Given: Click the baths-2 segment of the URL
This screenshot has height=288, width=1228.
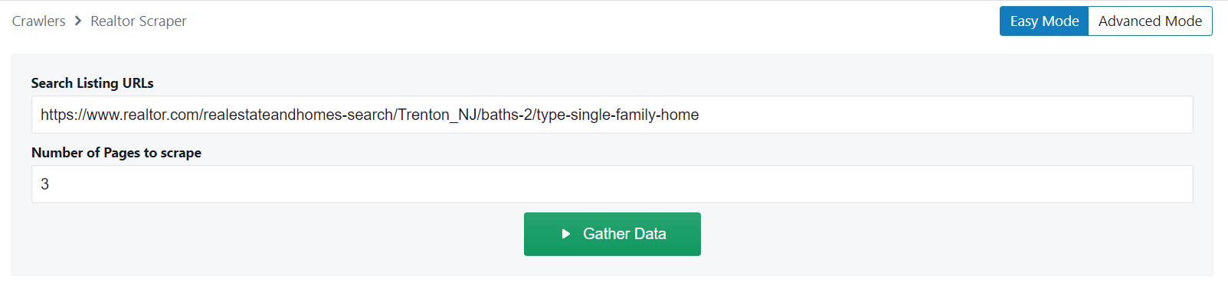Looking at the screenshot, I should tap(506, 115).
